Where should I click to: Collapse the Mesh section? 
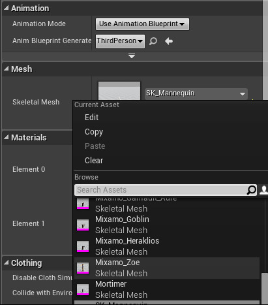[x=7, y=69]
